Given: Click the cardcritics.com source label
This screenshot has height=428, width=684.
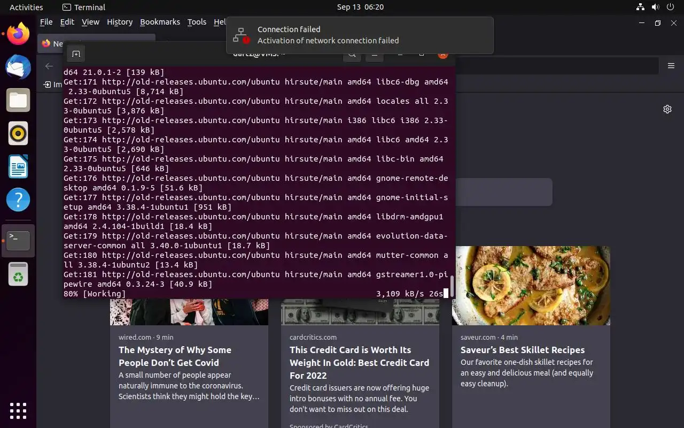Looking at the screenshot, I should (x=313, y=337).
